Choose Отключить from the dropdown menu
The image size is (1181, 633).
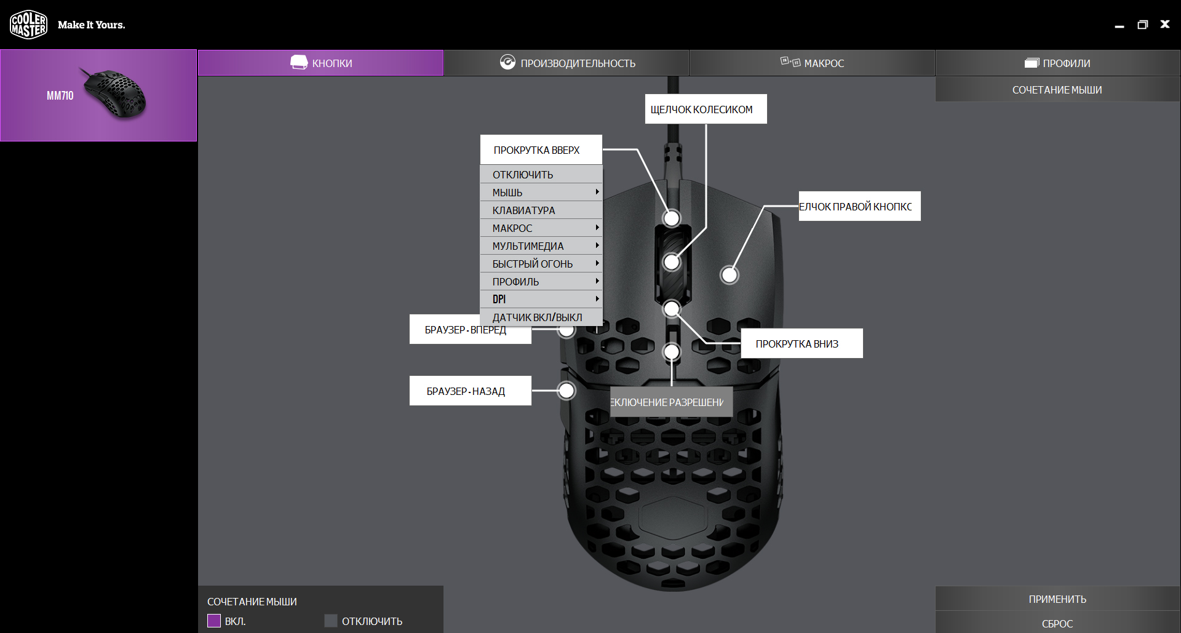pyautogui.click(x=541, y=175)
